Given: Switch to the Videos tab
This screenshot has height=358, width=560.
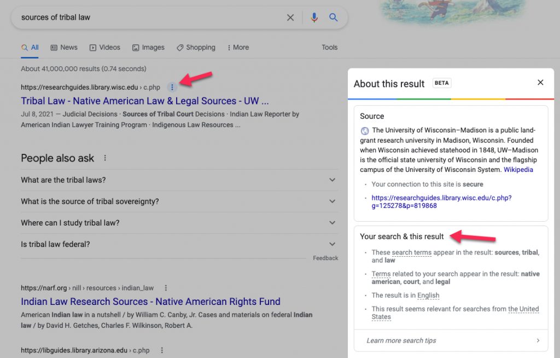Looking at the screenshot, I should click(x=104, y=48).
